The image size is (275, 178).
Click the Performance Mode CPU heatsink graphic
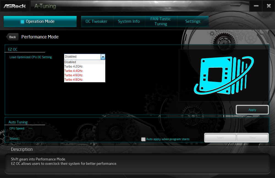point(224,75)
